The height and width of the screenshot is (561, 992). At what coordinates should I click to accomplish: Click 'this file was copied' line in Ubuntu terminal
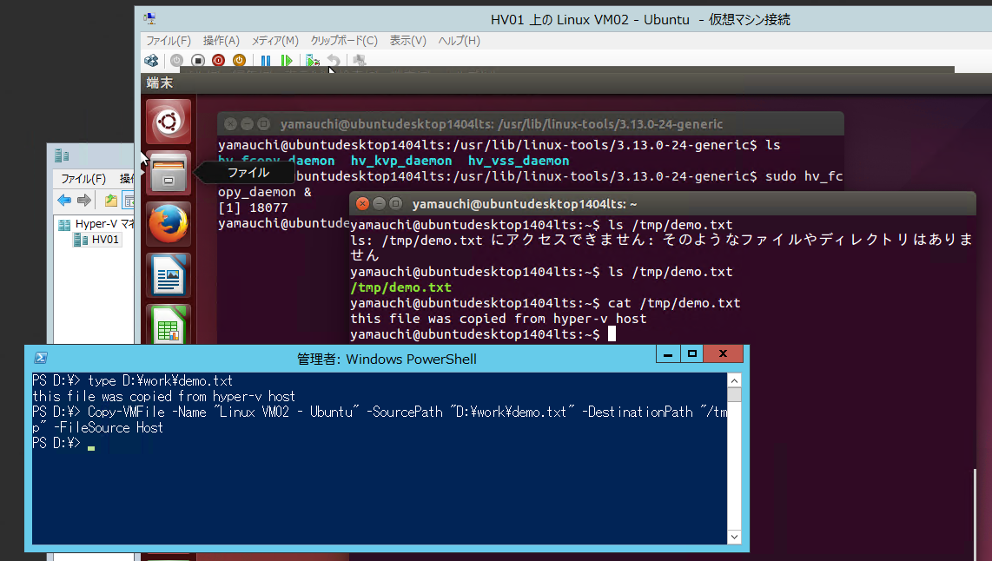[x=499, y=319]
